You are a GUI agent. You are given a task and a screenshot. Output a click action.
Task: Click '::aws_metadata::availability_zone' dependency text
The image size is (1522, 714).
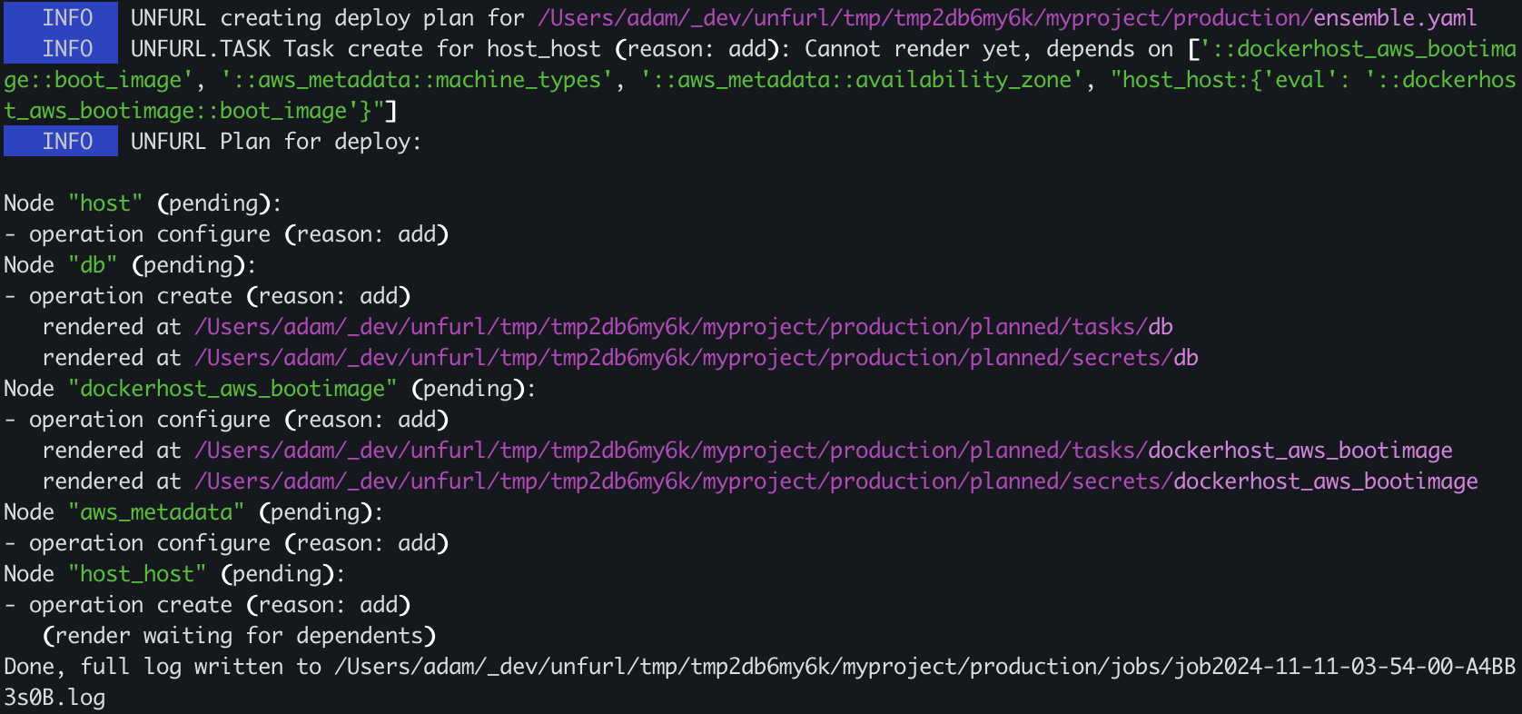pos(856,80)
